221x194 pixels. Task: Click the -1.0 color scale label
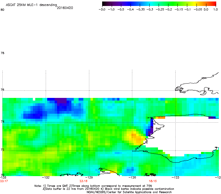click(x=111, y=10)
